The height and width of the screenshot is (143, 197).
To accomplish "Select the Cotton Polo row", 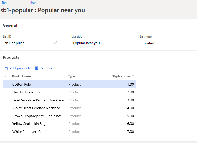I will [x=22, y=84].
